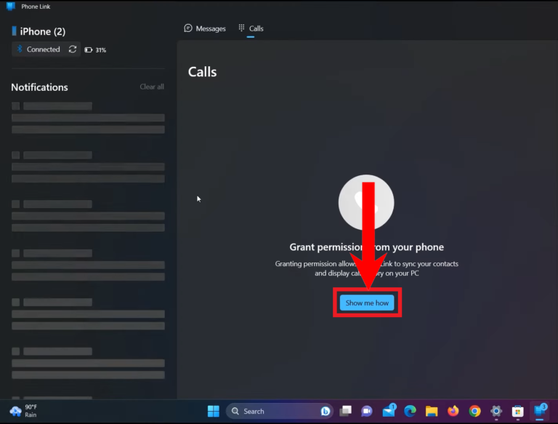Click the Phone Link app icon in title bar
The image size is (558, 424).
[x=11, y=7]
